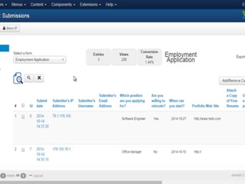This screenshot has height=184, width=245.
Task: Open the Components menu
Action: 63,5
